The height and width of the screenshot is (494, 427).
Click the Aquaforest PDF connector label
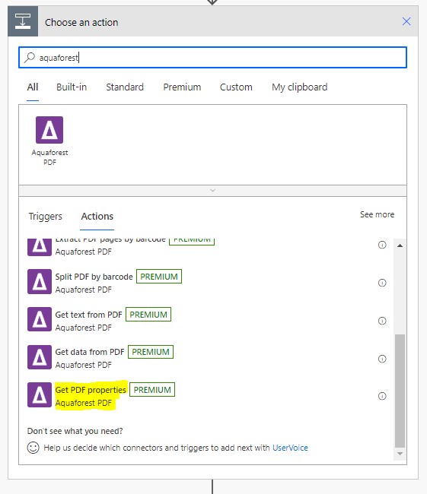(x=49, y=157)
